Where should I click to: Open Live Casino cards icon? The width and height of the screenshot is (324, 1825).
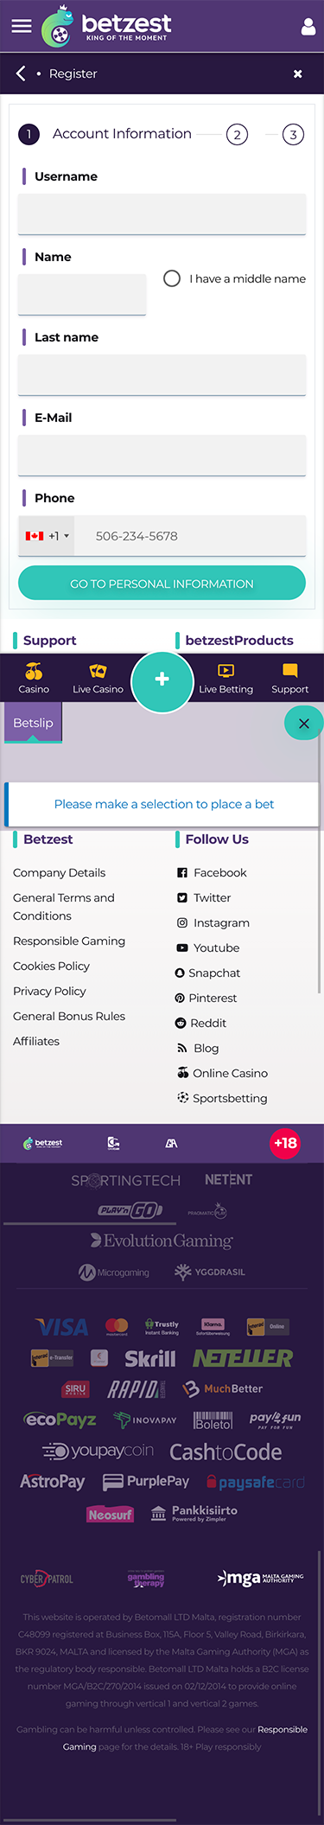(98, 671)
